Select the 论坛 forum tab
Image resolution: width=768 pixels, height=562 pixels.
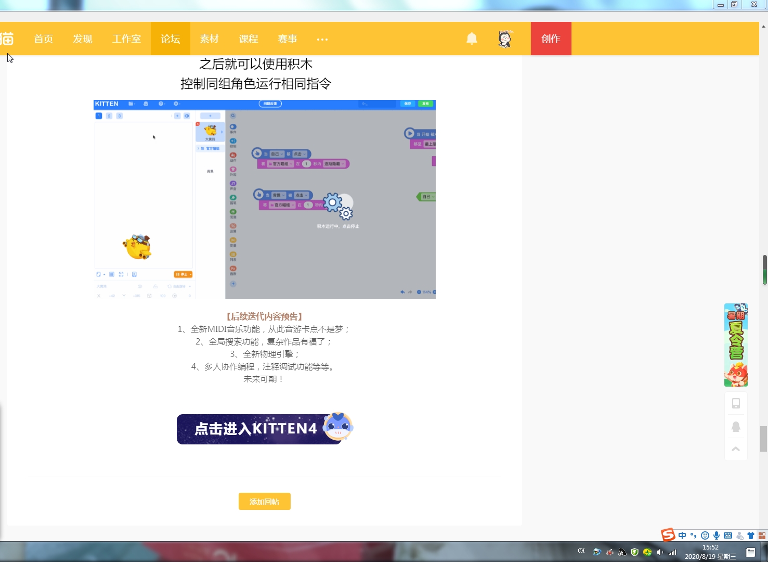[171, 39]
